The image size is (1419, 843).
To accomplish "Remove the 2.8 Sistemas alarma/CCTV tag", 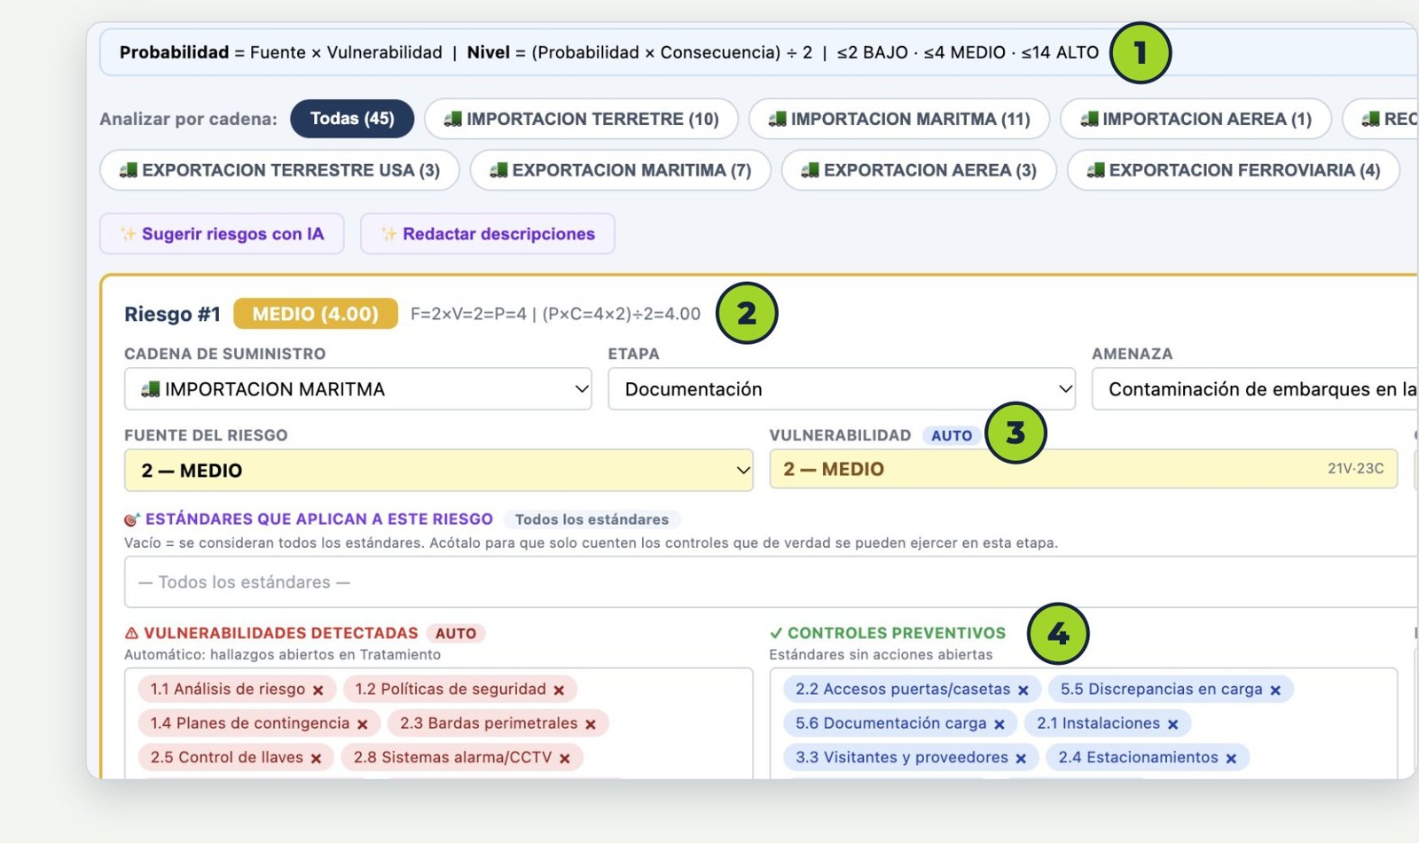I will pos(565,758).
